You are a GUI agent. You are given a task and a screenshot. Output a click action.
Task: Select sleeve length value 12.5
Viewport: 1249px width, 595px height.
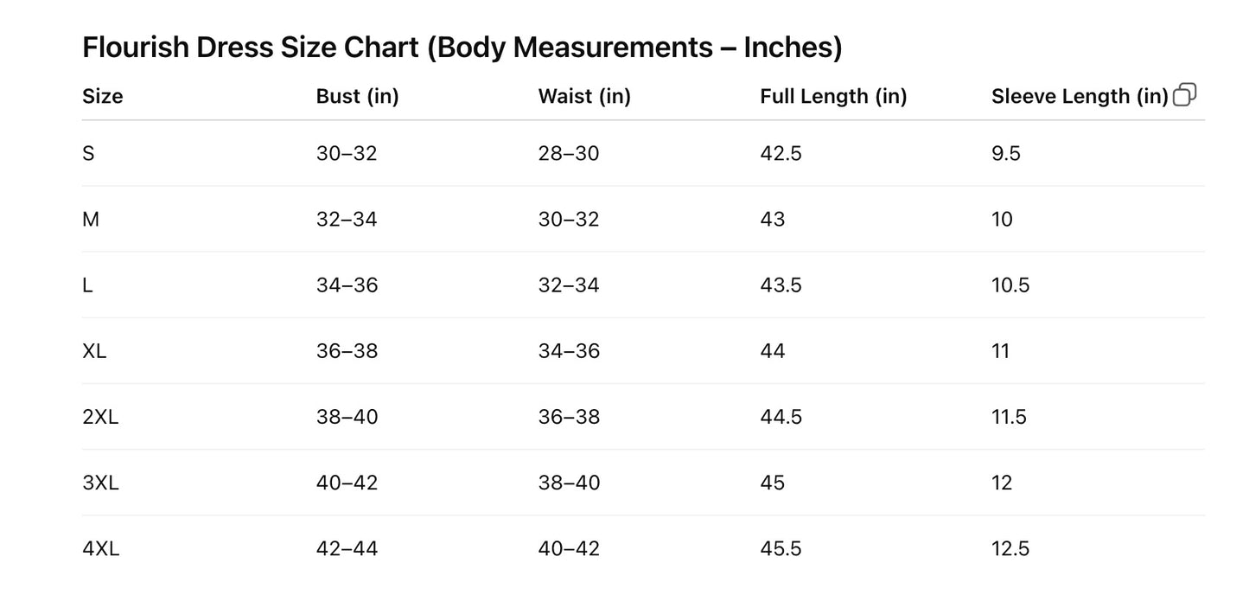(1010, 548)
